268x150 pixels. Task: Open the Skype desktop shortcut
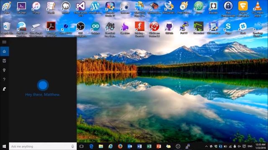(228, 28)
